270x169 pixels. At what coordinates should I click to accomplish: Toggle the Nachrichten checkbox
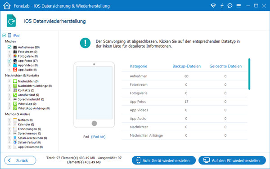(x=9, y=81)
